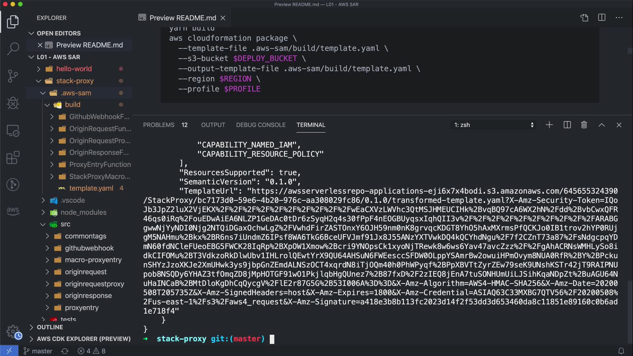This screenshot has height=356, width=633.
Task: Select terminal from the 1: zsh dropdown
Action: 494,125
